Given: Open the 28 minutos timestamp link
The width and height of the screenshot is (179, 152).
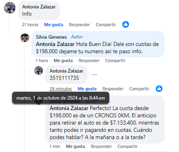Looking at the screenshot, I should (60, 89).
